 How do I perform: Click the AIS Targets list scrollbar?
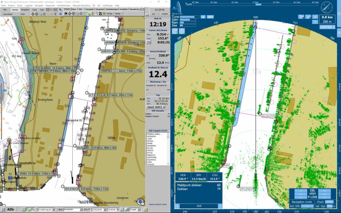[168, 149]
